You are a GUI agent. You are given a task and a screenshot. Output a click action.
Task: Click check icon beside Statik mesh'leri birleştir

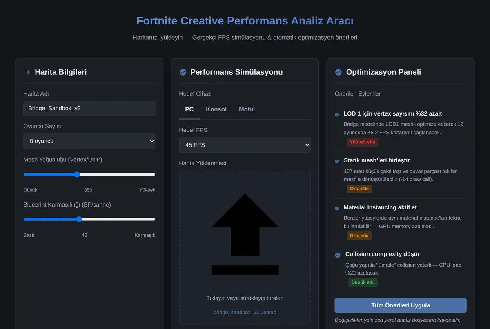point(337,161)
